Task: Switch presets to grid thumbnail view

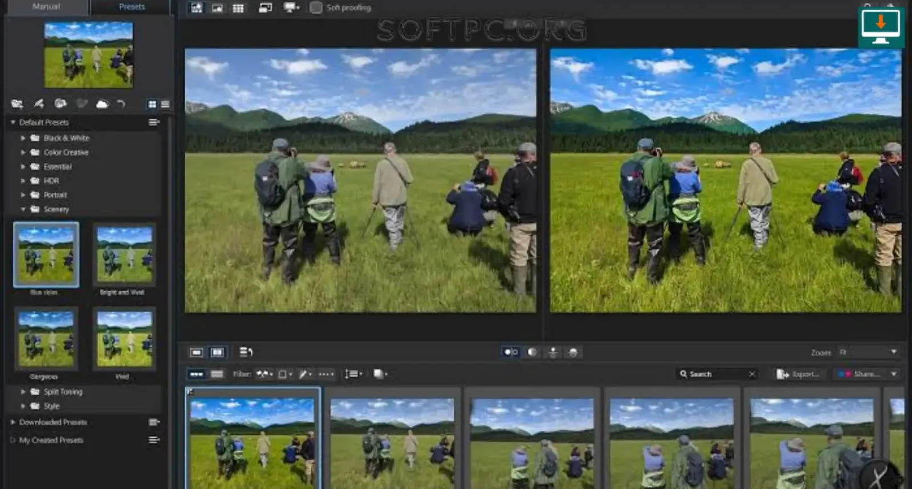Action: click(152, 104)
